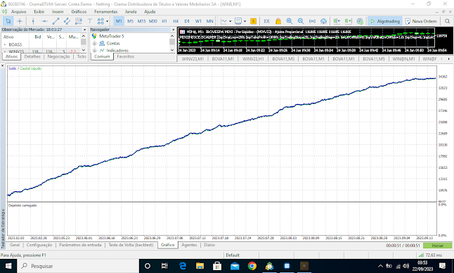The image size is (454, 273).
Task: Switch to the M5 timeframe
Action: 130,21
